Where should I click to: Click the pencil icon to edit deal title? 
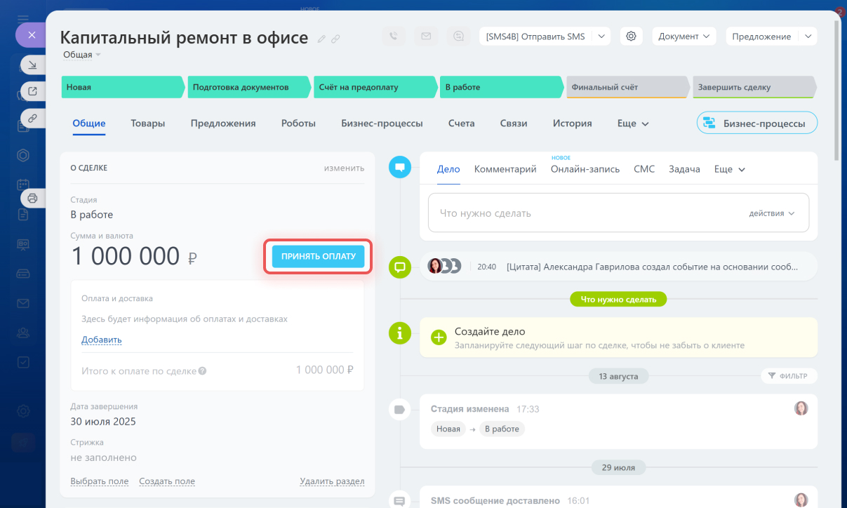[322, 39]
